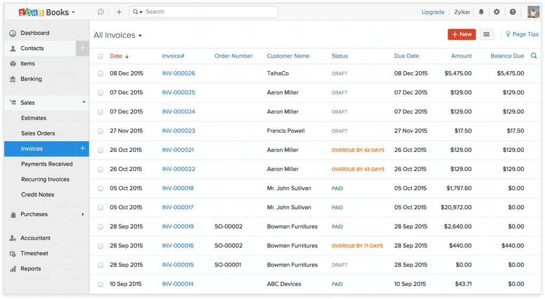Open invoice INV-000019

pyautogui.click(x=178, y=226)
